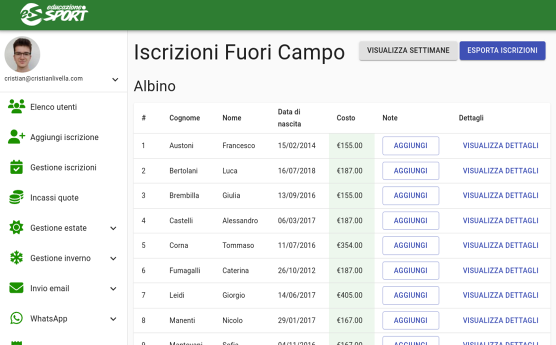This screenshot has width=556, height=345.
Task: Click the Educazione Sport logo
Action: click(54, 14)
